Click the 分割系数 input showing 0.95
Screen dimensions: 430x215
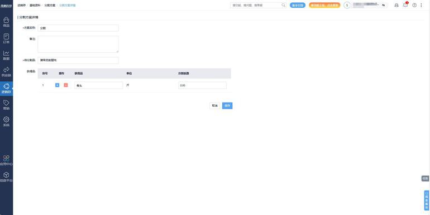pos(202,85)
